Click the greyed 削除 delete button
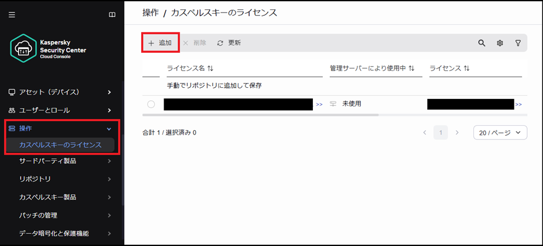Viewport: 543px width, 246px height. (x=194, y=43)
